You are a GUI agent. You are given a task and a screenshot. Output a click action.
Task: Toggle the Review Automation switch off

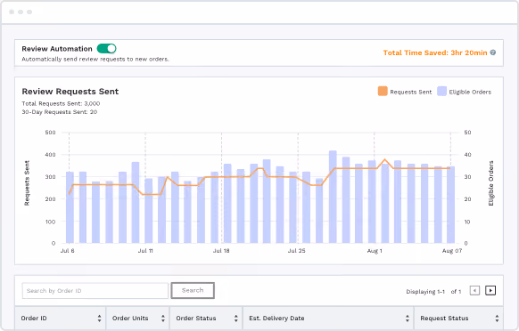106,49
